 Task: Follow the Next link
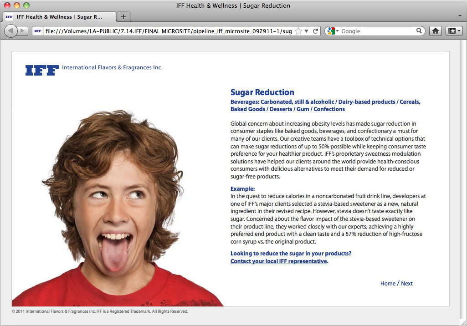point(407,283)
